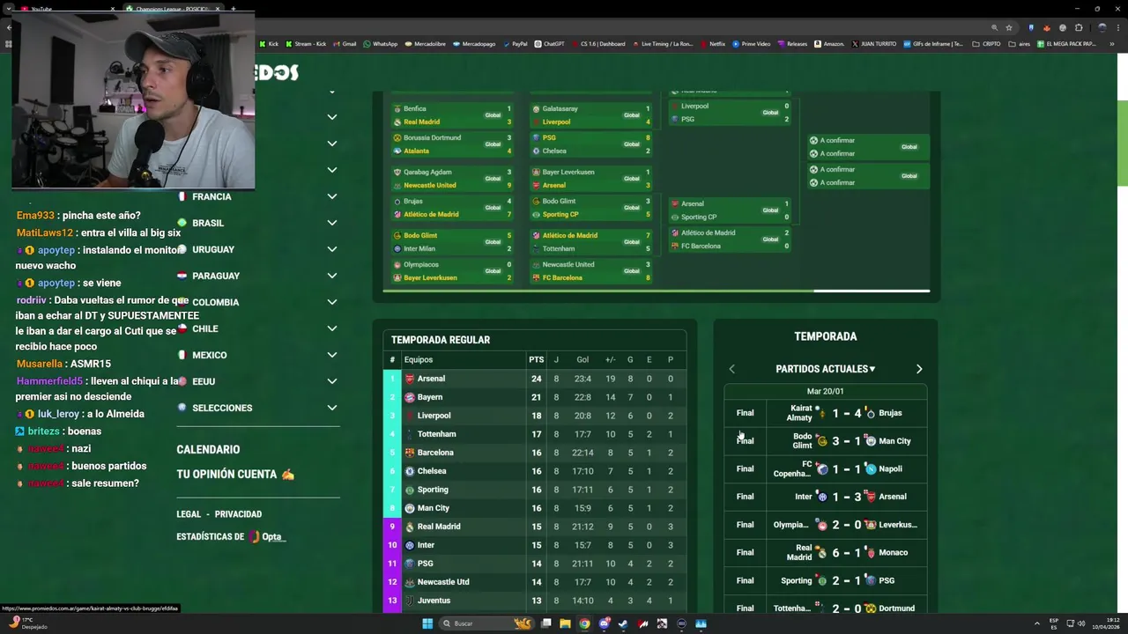This screenshot has height=634, width=1128.
Task: Go to the previous matchday arrow
Action: tap(731, 369)
